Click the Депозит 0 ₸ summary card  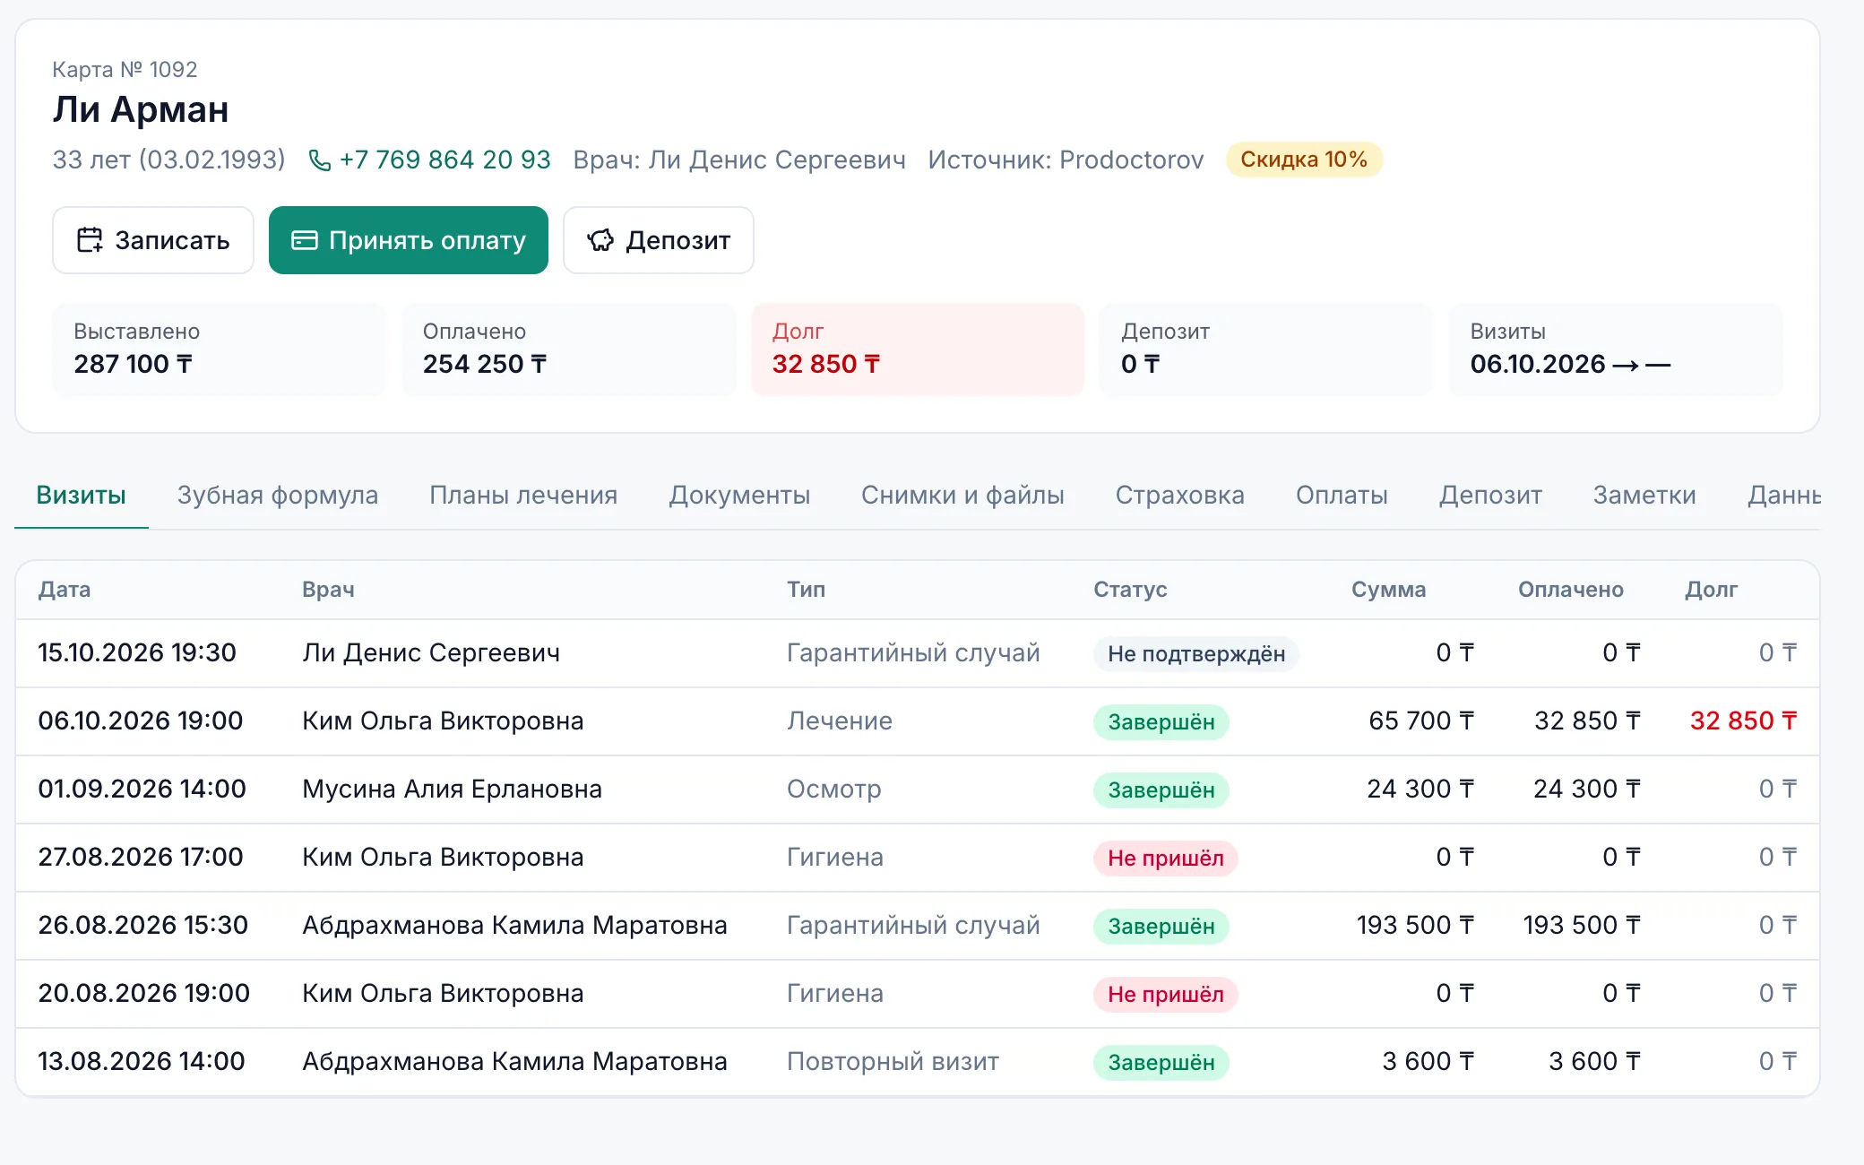(1266, 349)
